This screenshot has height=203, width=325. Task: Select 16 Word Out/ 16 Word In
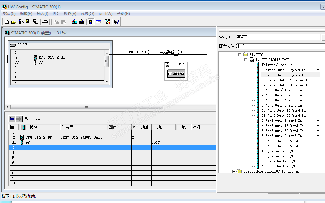pos(283,110)
